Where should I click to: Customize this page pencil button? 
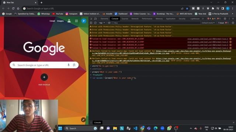(83, 120)
